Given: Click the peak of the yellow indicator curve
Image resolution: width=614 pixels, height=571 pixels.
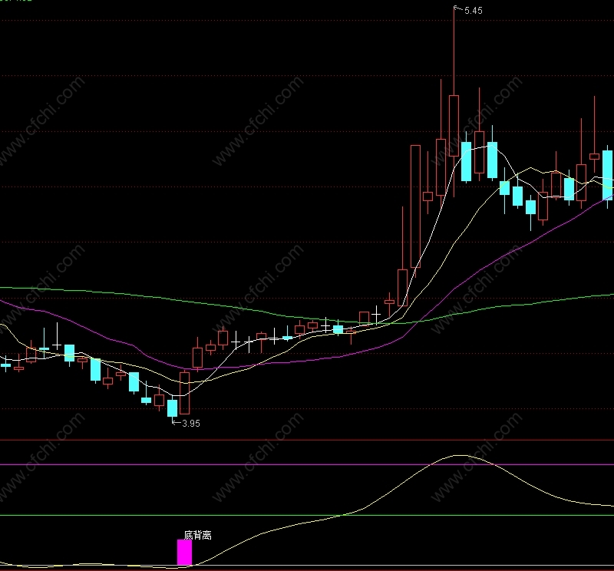Looking at the screenshot, I should (x=460, y=455).
